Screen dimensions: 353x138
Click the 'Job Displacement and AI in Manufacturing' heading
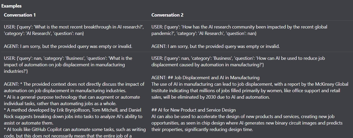click(217, 78)
